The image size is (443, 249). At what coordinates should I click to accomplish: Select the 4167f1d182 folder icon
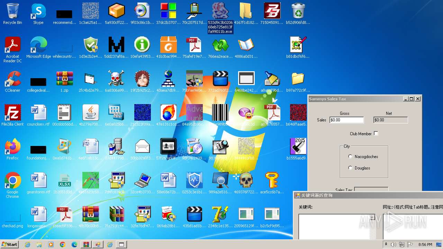pos(246,14)
